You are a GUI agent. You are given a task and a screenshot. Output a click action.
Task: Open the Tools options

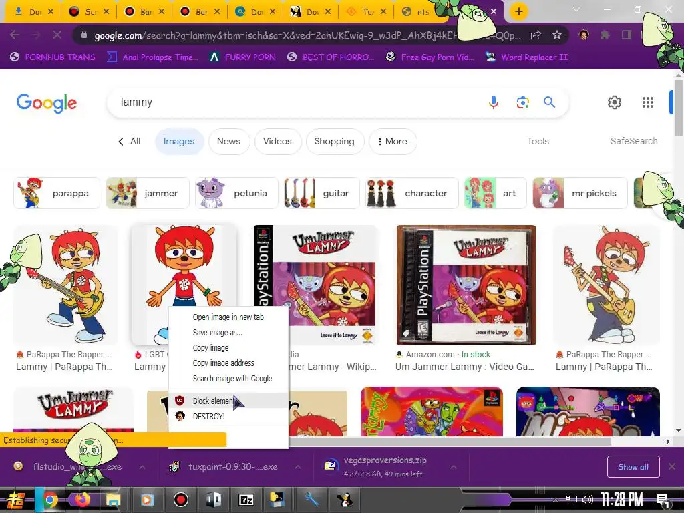pyautogui.click(x=538, y=142)
